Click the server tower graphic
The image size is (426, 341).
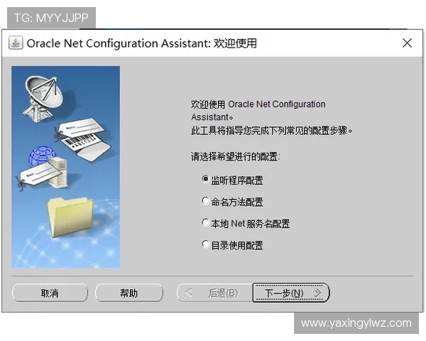coord(58,172)
